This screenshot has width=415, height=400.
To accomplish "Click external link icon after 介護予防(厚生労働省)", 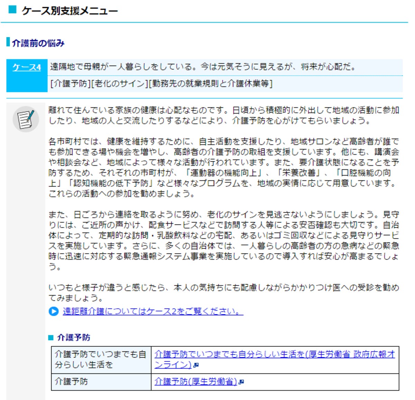I will point(241,382).
